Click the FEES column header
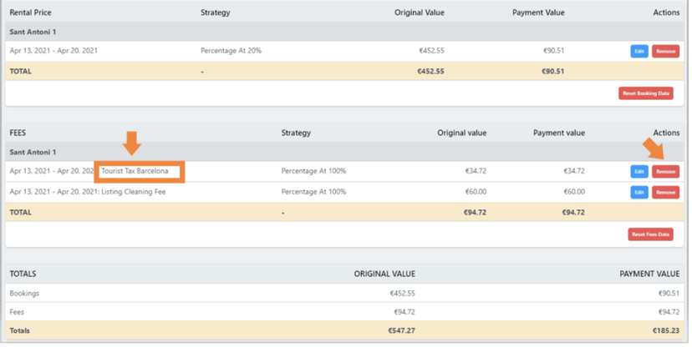The height and width of the screenshot is (347, 692). pos(18,133)
